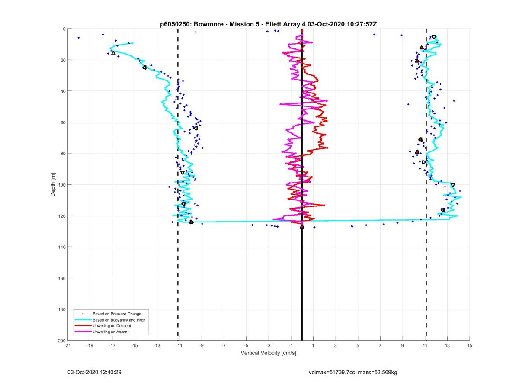This screenshot has width=519, height=383.
Task: Click the depth tick label '0'
Action: click(64, 29)
